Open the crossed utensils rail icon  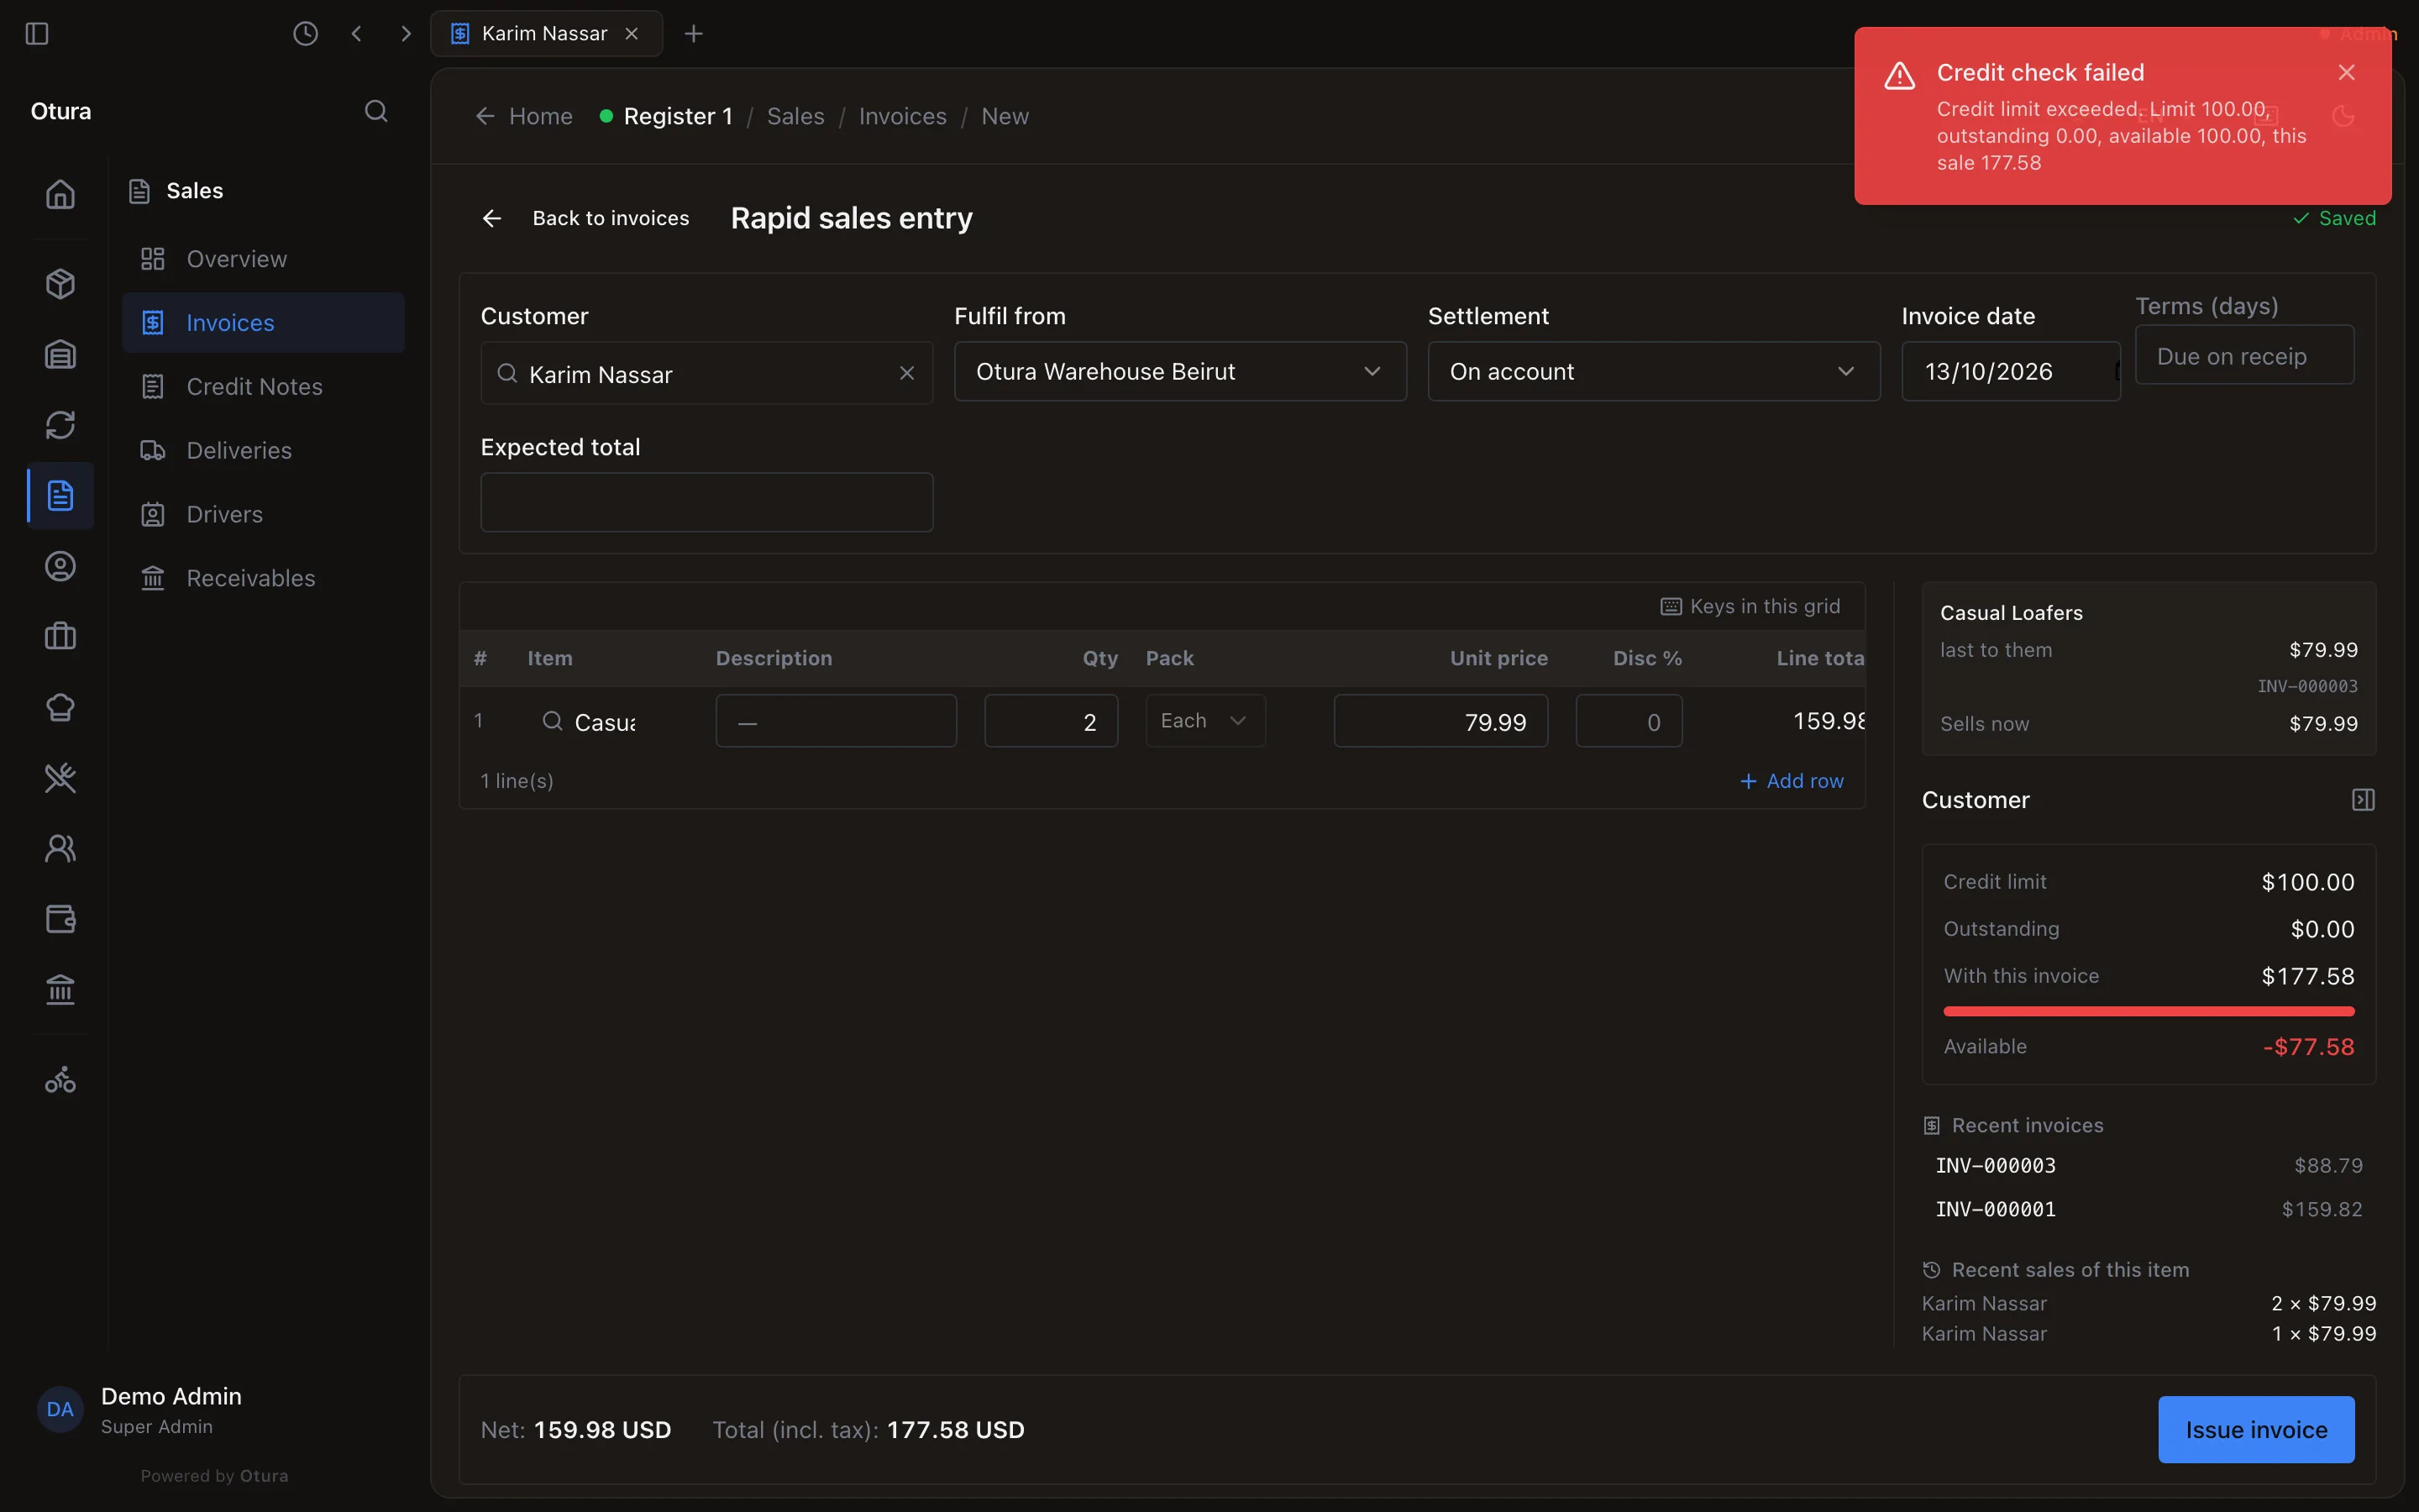(x=60, y=778)
